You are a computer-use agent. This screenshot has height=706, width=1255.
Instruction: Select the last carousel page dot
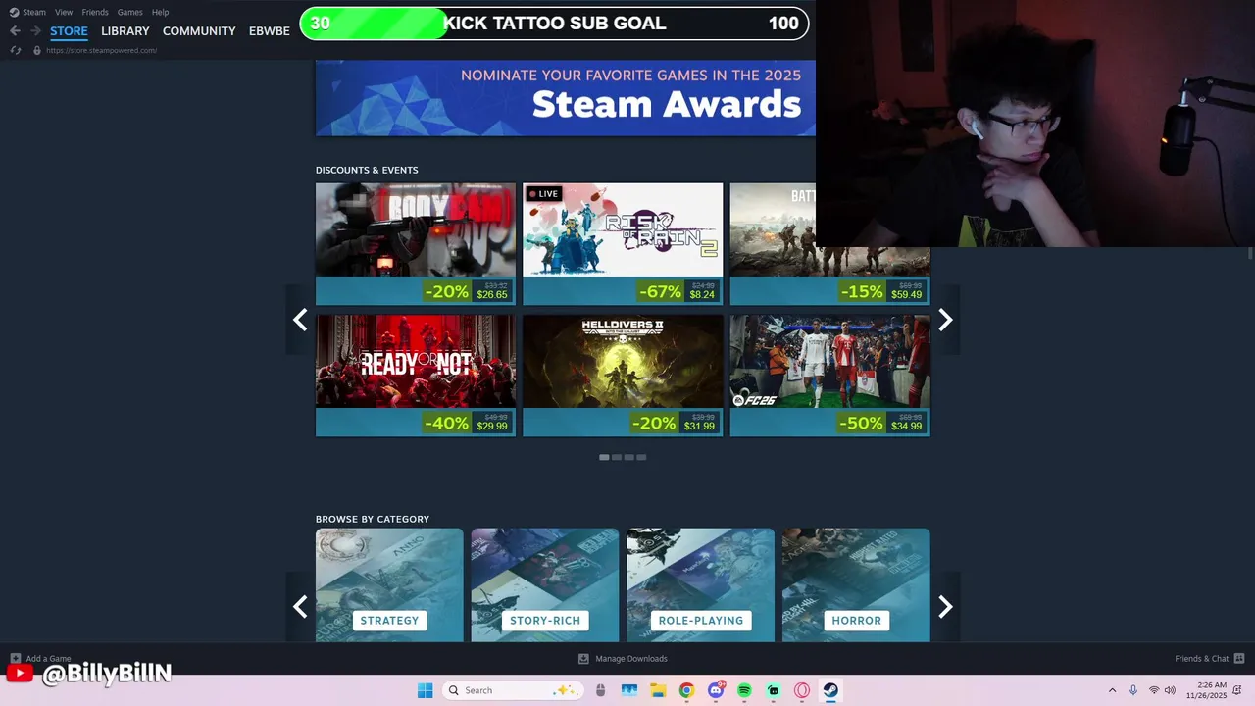[x=641, y=457]
